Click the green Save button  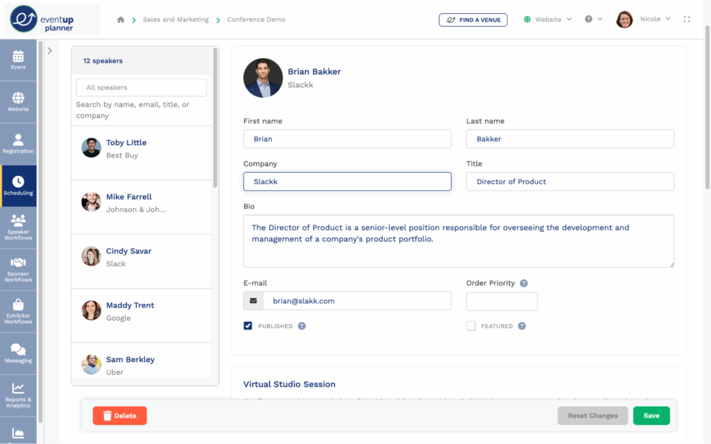651,416
